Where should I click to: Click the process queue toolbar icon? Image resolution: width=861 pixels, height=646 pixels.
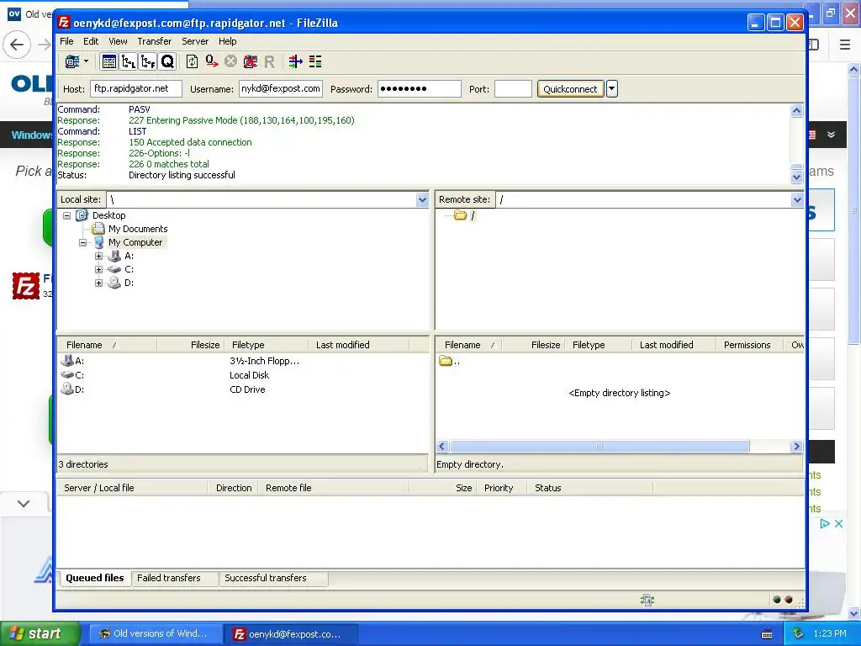pos(211,61)
